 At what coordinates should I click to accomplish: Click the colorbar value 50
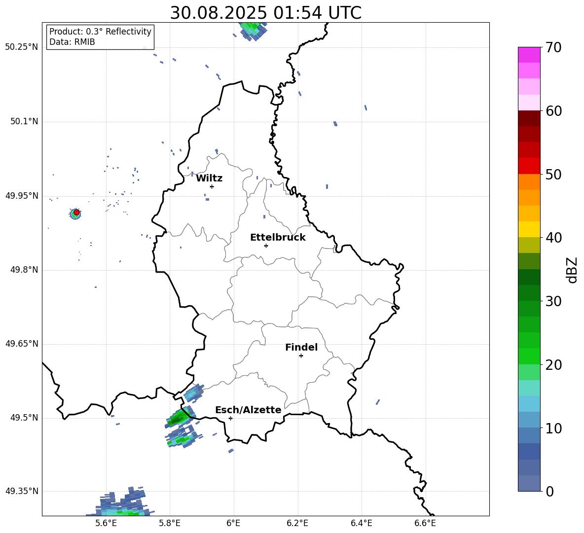click(x=553, y=175)
